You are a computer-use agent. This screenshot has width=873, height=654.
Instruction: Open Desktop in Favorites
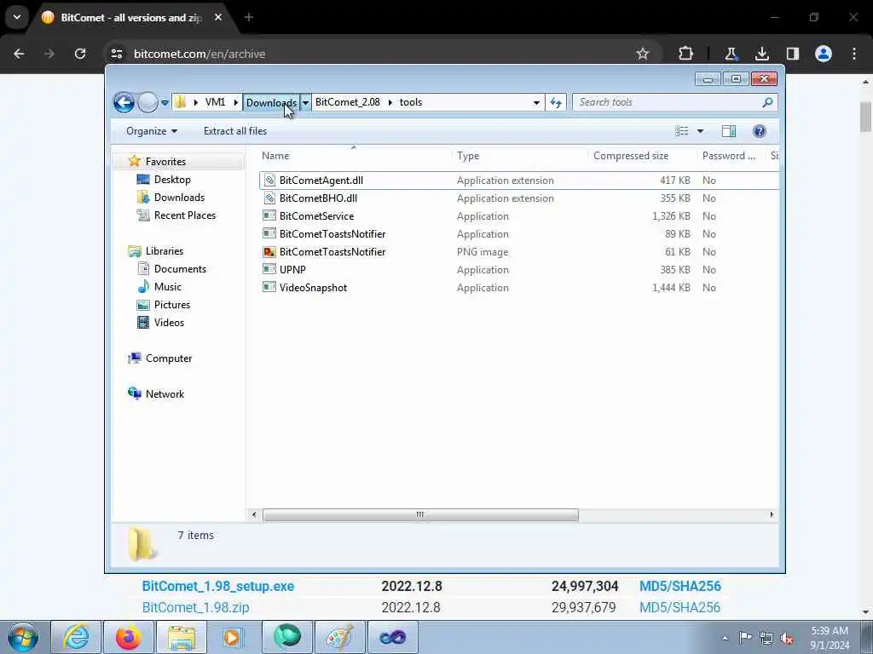pos(172,180)
